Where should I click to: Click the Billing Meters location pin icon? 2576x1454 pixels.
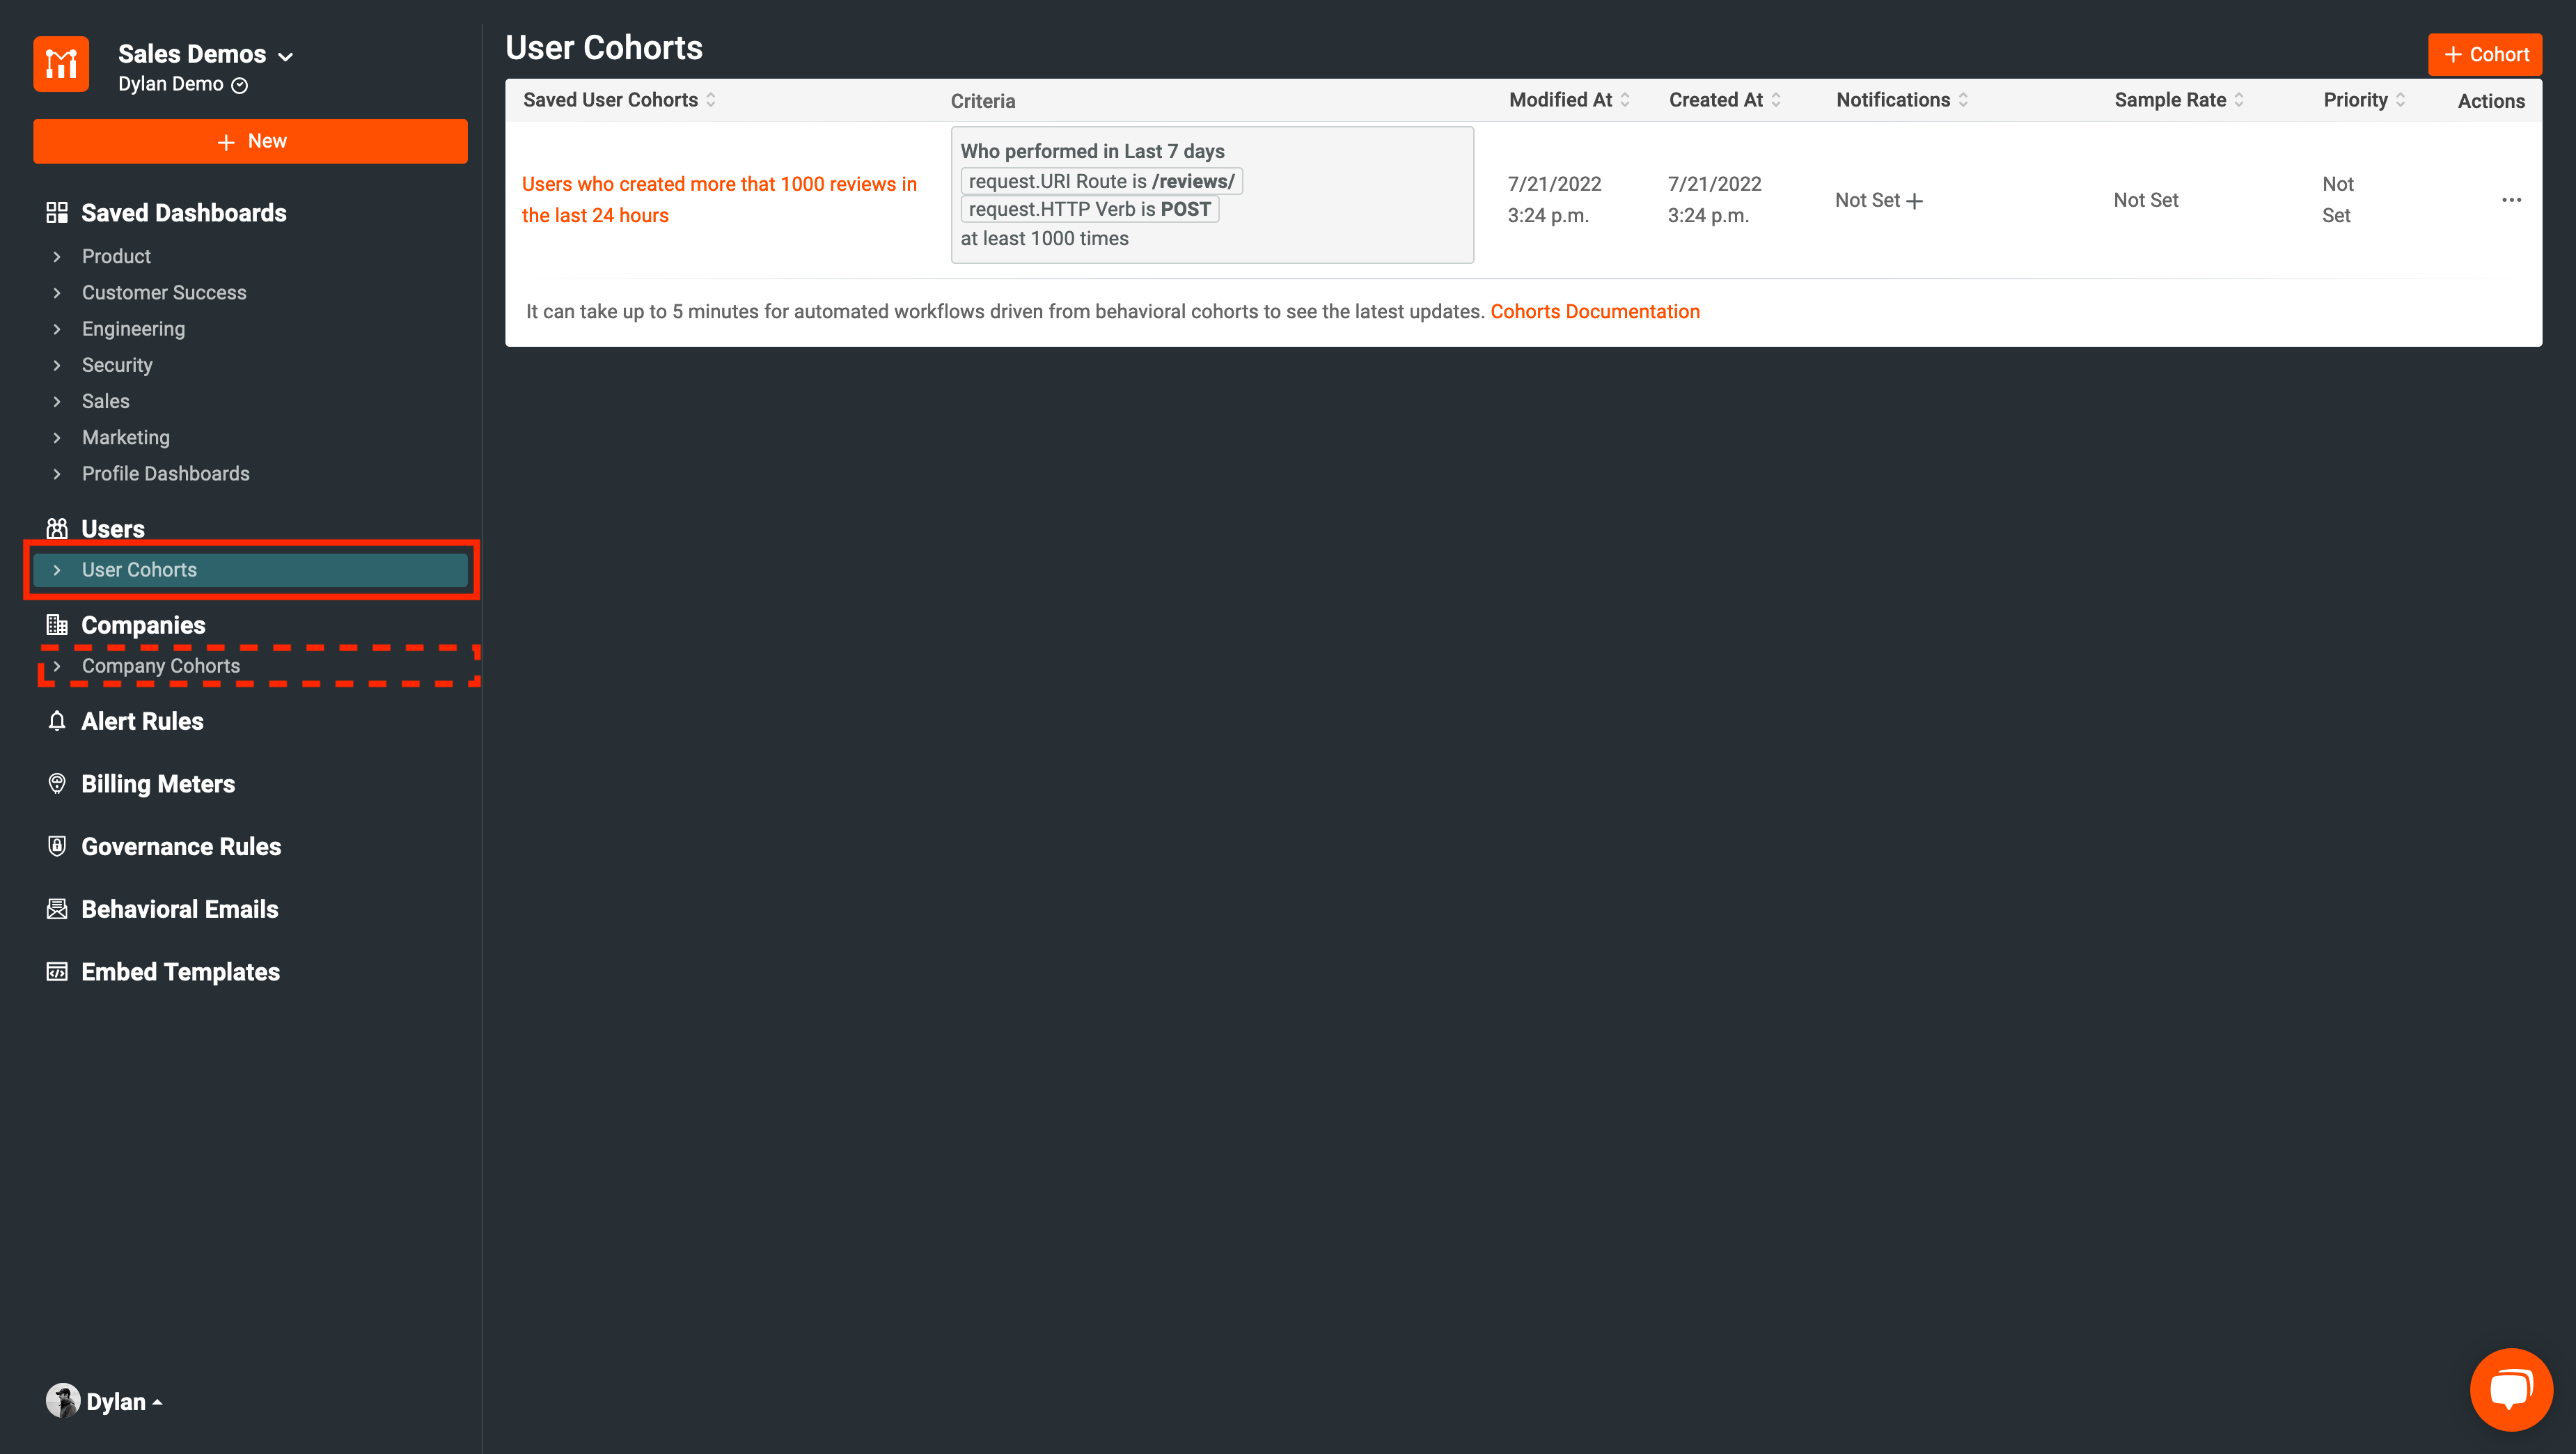(57, 783)
